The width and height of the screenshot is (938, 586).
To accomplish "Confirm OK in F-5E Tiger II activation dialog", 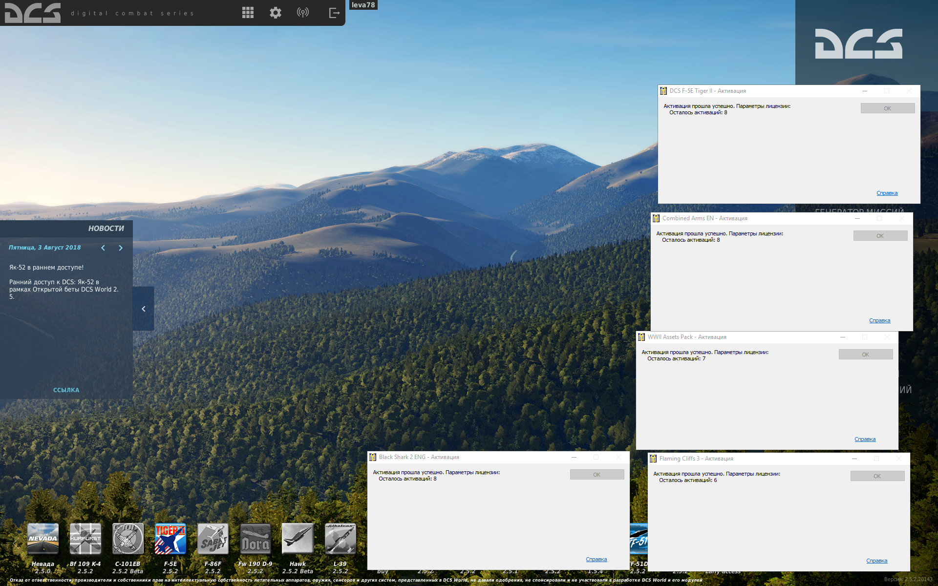I will click(x=888, y=108).
